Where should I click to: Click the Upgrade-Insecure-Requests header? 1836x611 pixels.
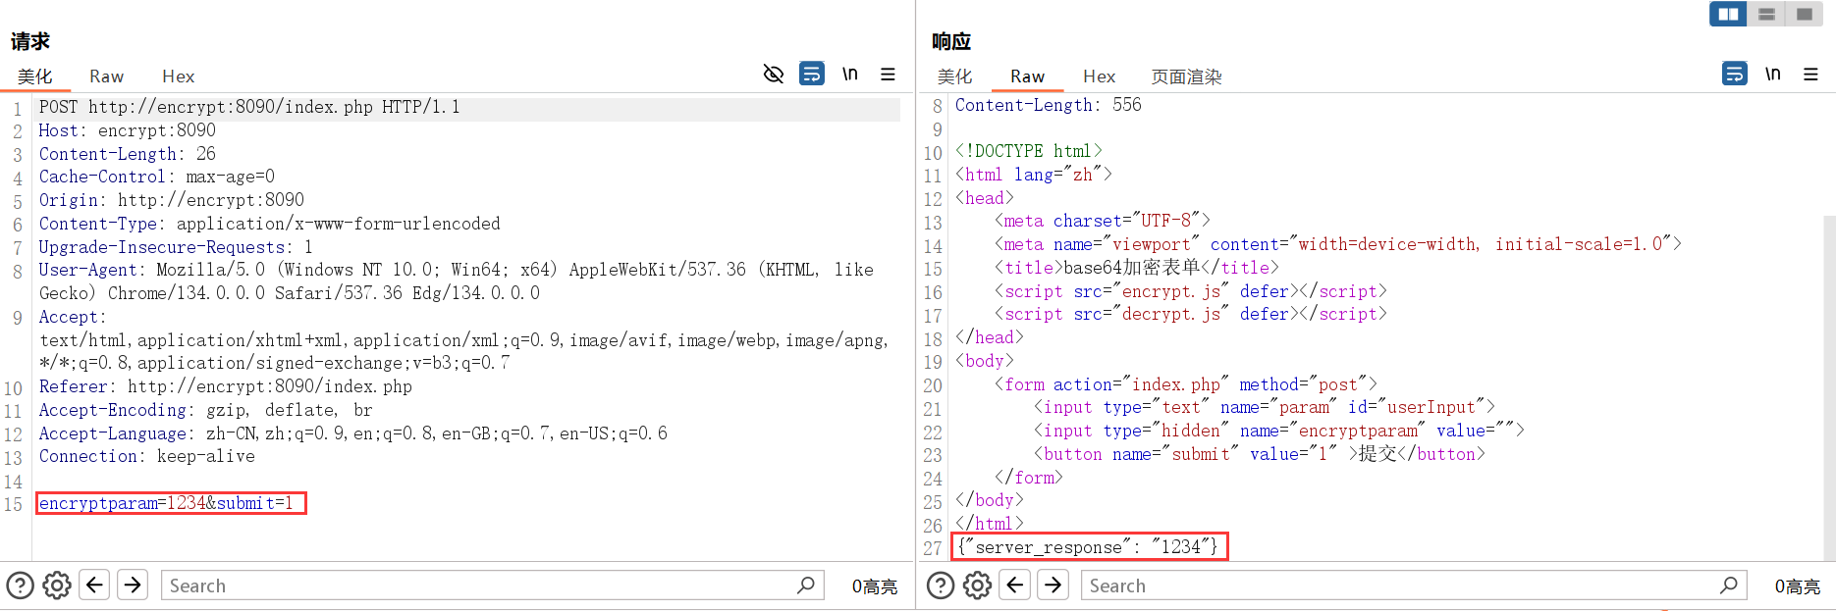(x=176, y=247)
